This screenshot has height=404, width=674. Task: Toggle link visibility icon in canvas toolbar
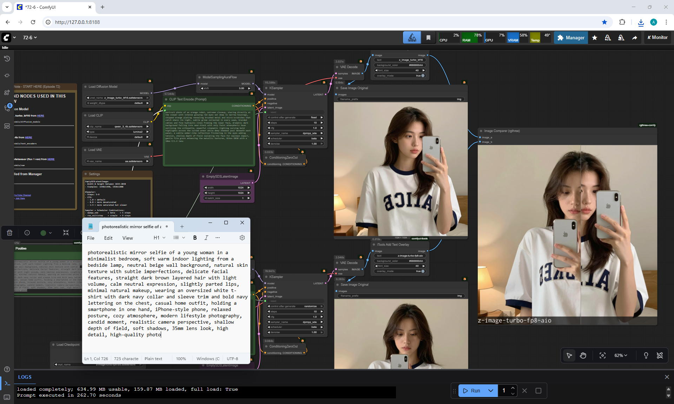coord(660,356)
